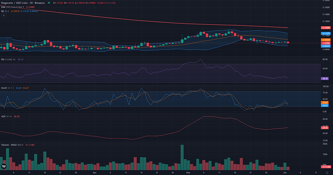Click the 150M level on the volume scale

pyautogui.click(x=325, y=154)
